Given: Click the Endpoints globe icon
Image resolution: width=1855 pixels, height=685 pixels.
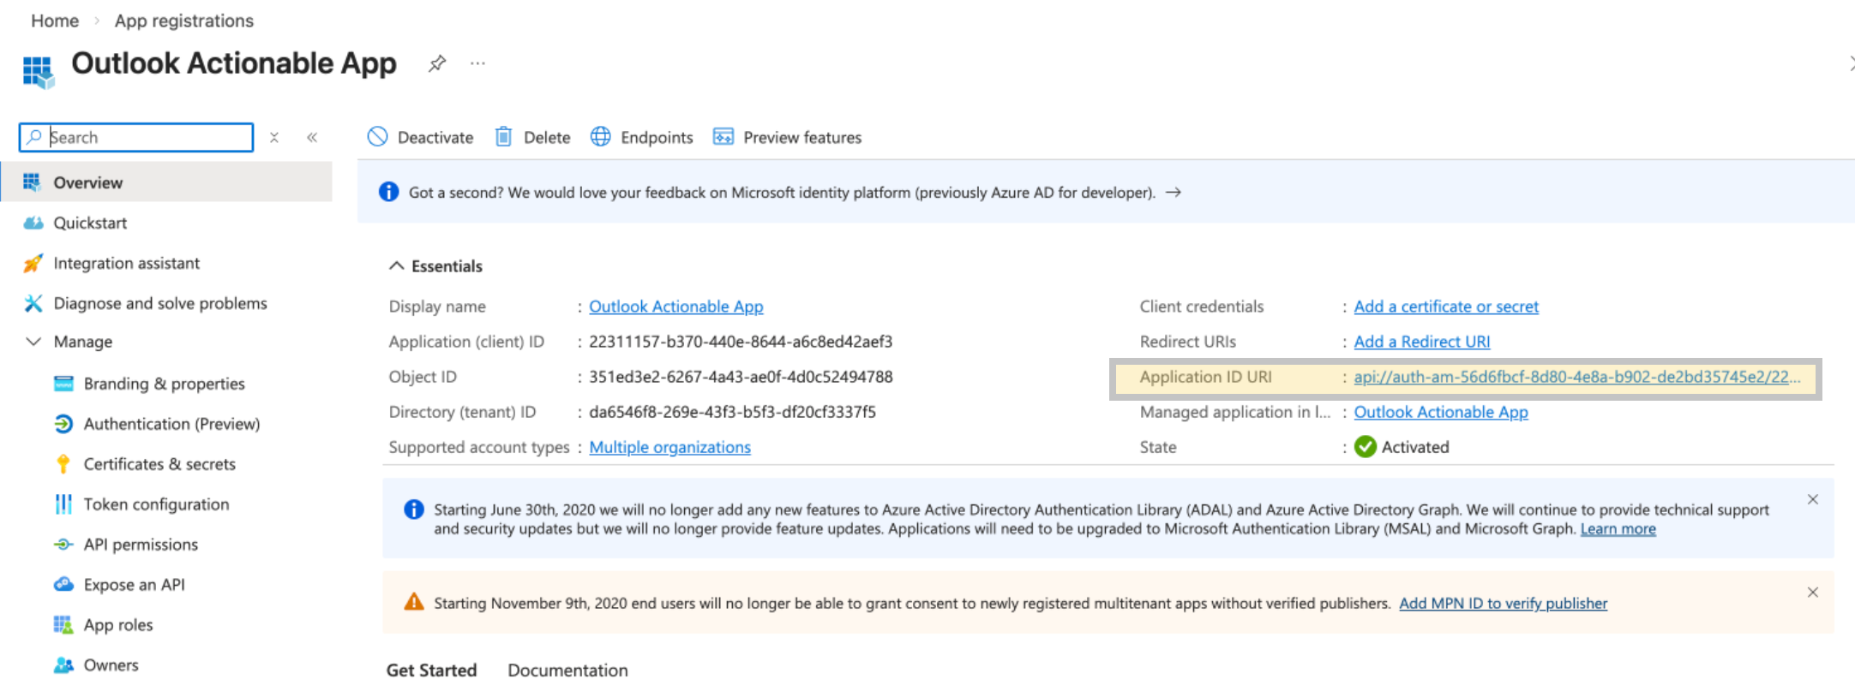Looking at the screenshot, I should click(x=601, y=137).
